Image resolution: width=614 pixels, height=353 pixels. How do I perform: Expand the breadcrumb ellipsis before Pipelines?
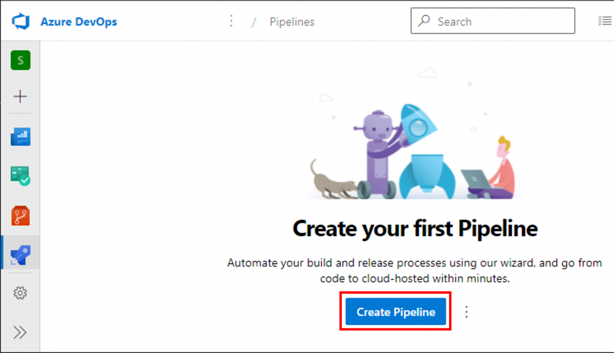tap(231, 22)
